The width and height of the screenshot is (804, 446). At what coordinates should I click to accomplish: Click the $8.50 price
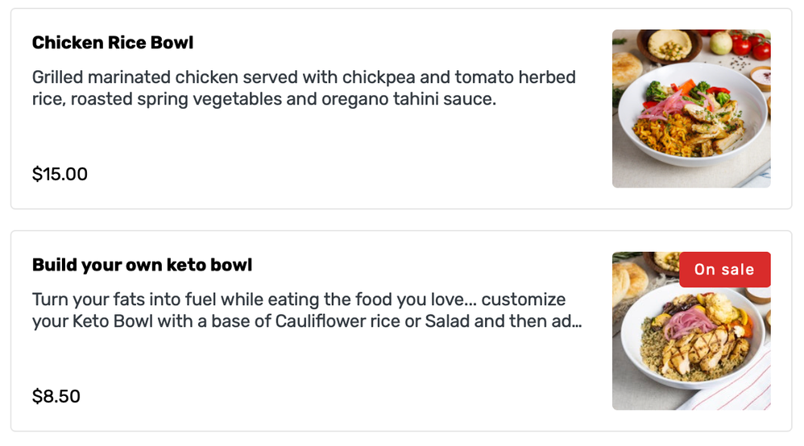tap(56, 396)
